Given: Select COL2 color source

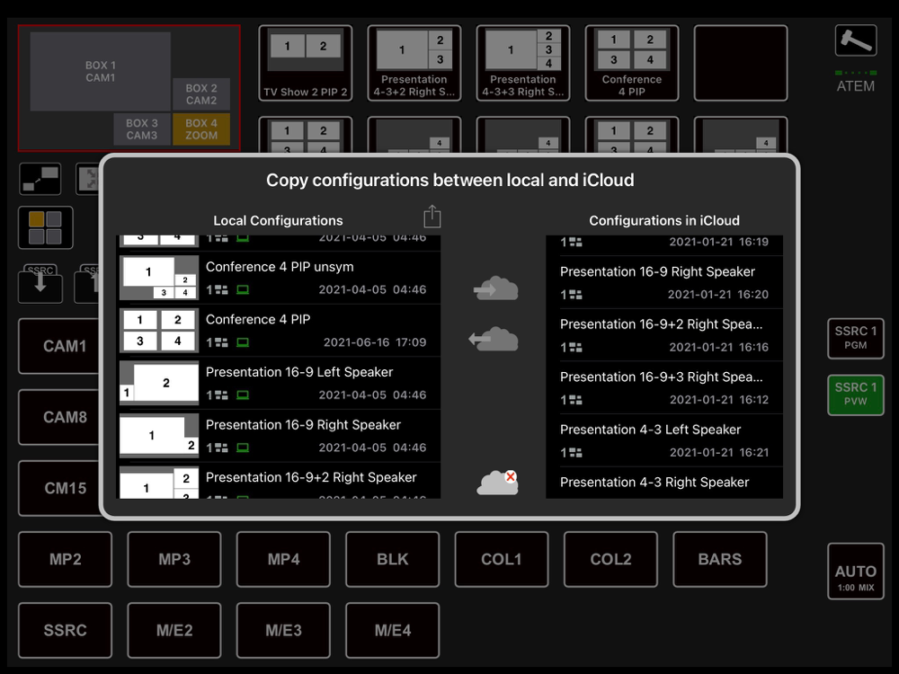Looking at the screenshot, I should tap(610, 559).
